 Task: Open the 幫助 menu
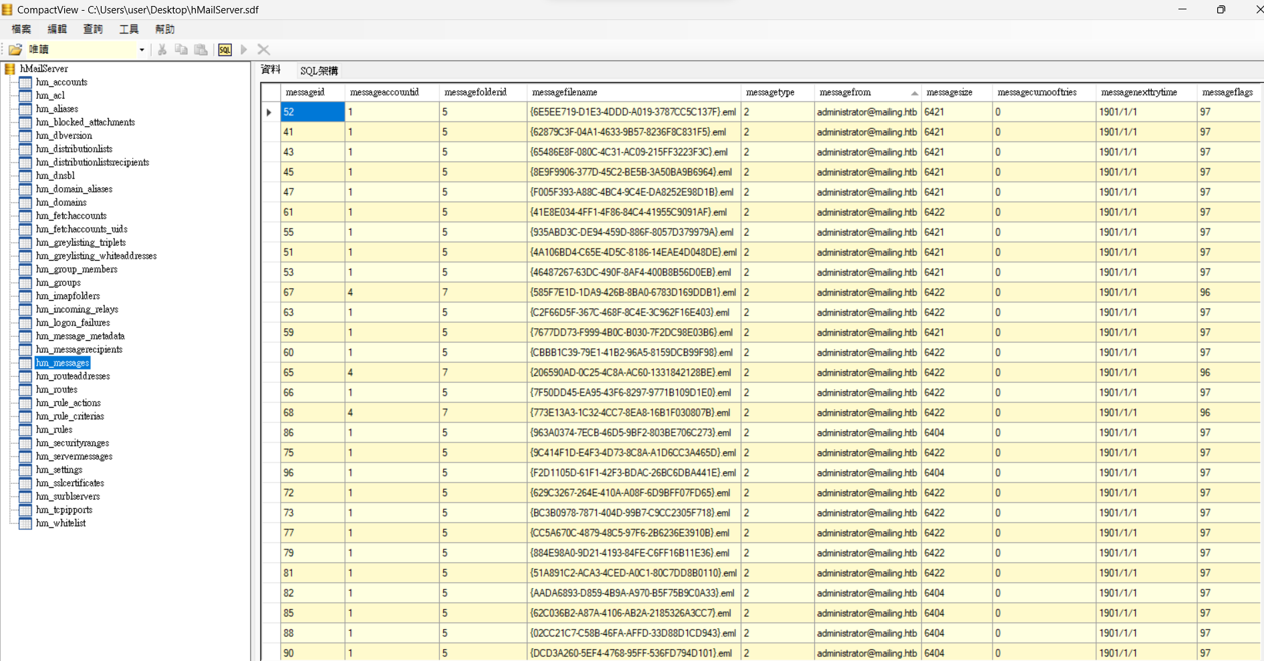click(x=164, y=29)
